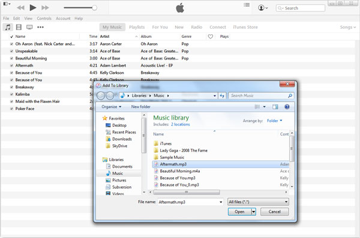Select the Lady Gaga - 2008 The Fame folder
This screenshot has height=238, width=360.
[x=181, y=150]
